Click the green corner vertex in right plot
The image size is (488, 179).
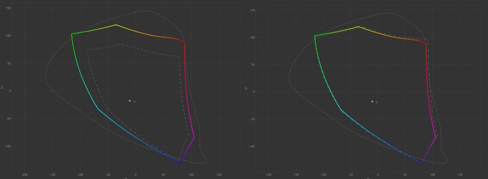pos(315,36)
